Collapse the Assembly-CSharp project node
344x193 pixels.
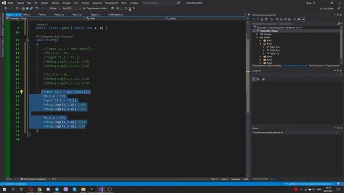coord(254,31)
